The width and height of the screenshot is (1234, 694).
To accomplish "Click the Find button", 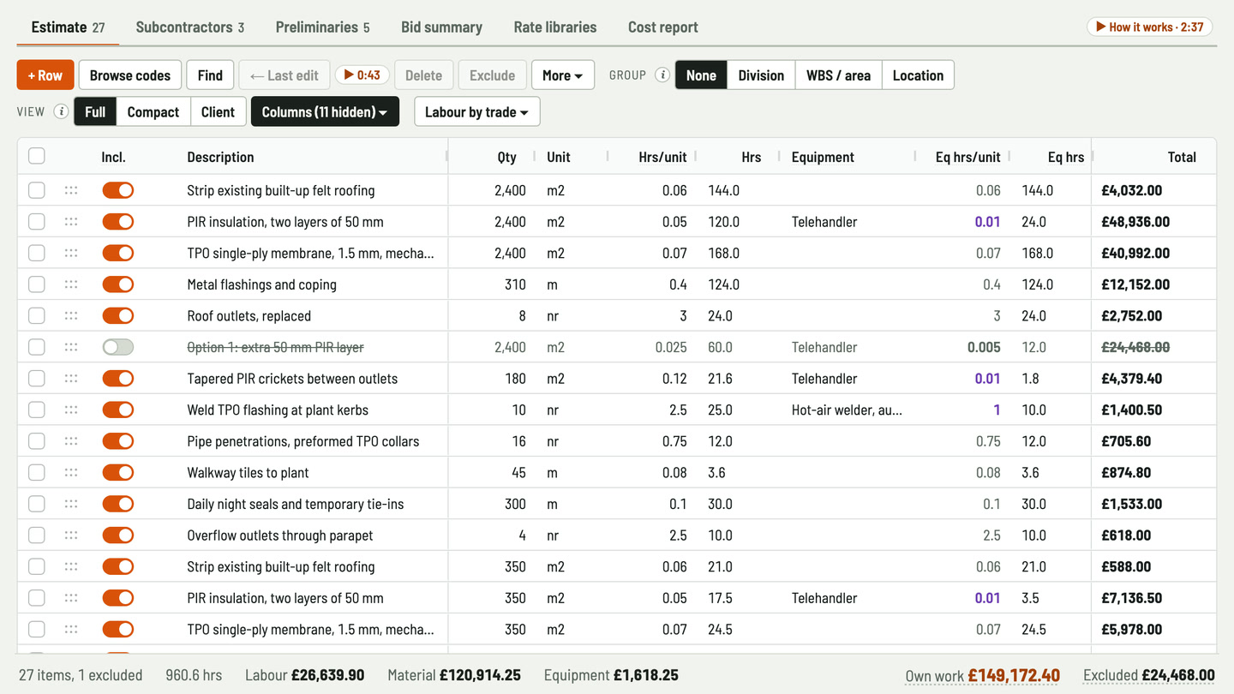I will point(210,75).
